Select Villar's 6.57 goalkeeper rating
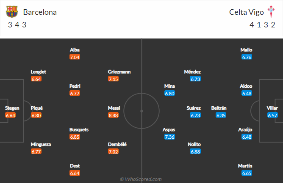The height and width of the screenshot is (183, 283). 272,115
